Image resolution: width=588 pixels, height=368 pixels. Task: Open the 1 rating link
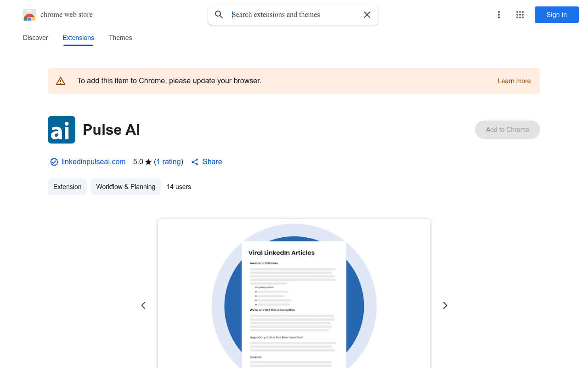click(x=169, y=162)
